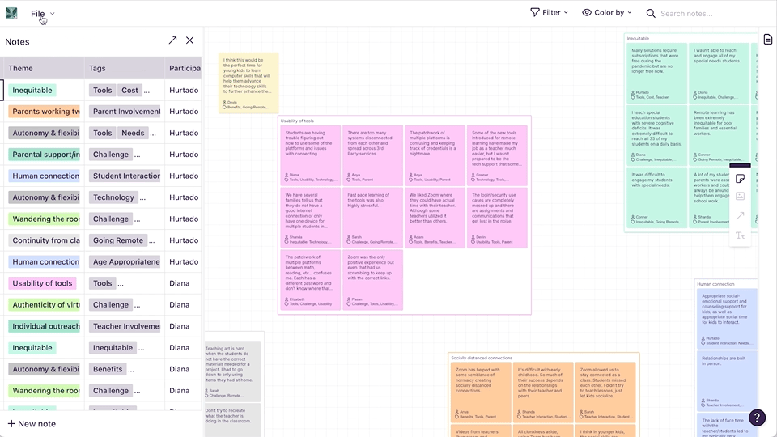This screenshot has width=777, height=437.
Task: Select the pink note 'Zoom was the only positive experience'
Action: (372, 280)
